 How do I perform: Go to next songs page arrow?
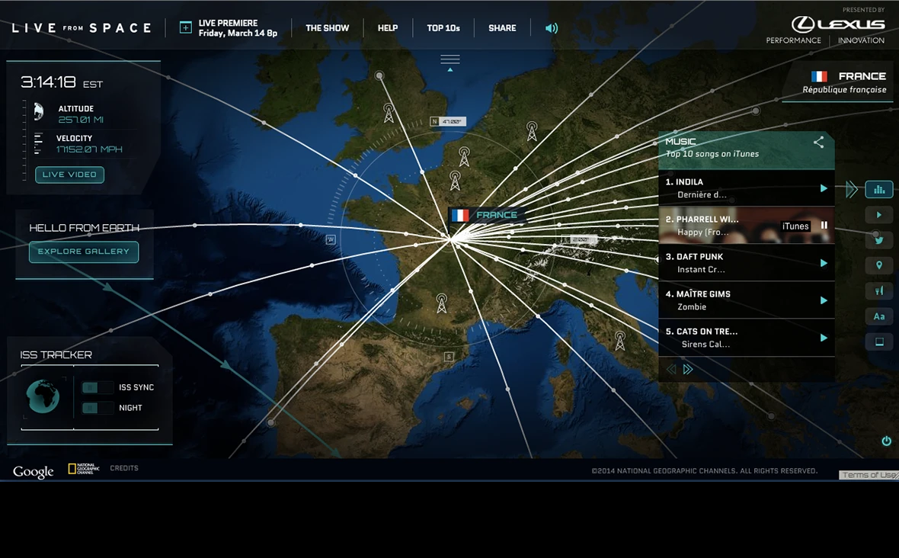tap(688, 369)
